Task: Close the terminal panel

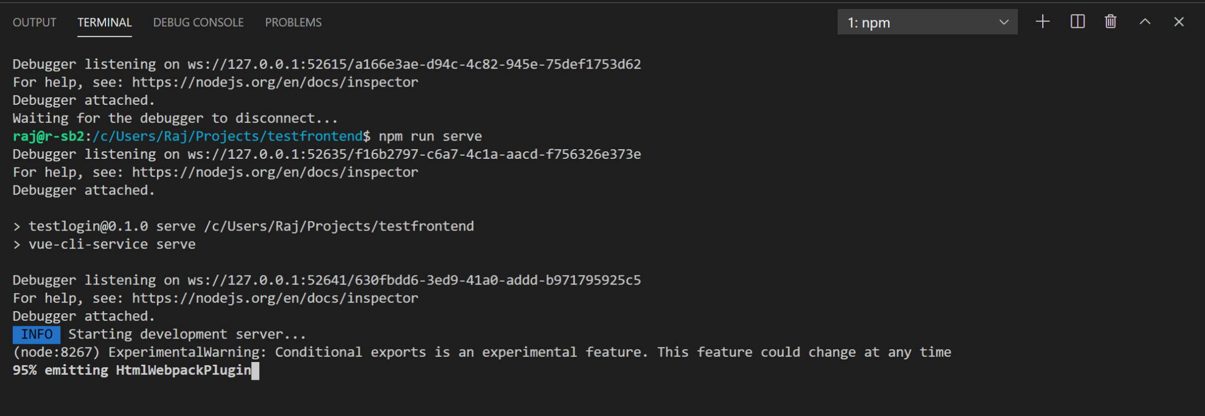Action: (1179, 22)
